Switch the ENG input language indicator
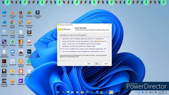The height and width of the screenshot is (95, 169). click(x=146, y=92)
